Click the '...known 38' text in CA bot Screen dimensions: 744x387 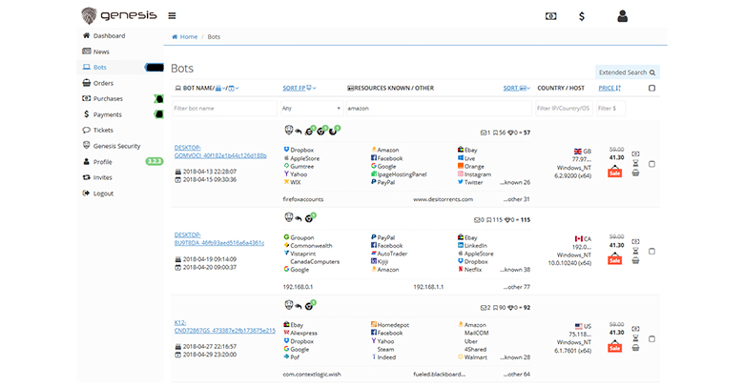[x=515, y=270]
